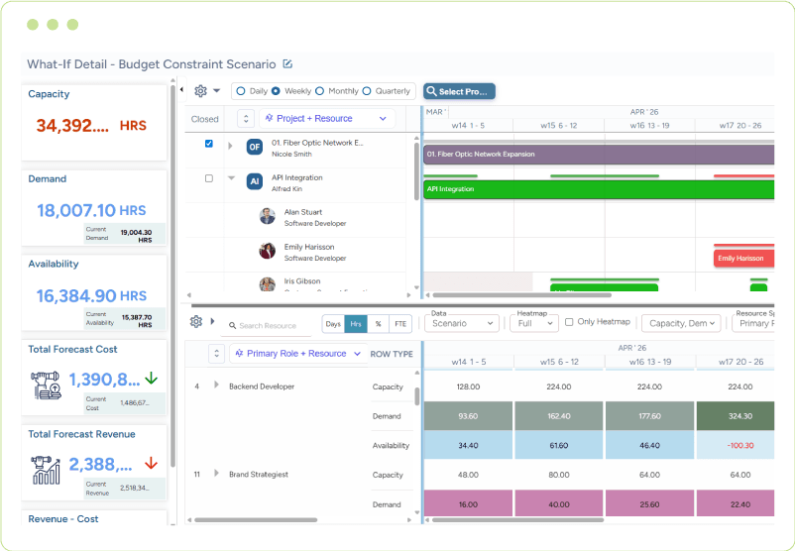Screen dimensions: 795x551
Task: Open the Capacity, Dem dropdown
Action: [681, 323]
